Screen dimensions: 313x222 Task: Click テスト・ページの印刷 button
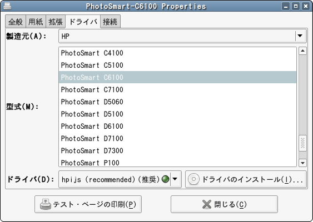pos(88,204)
